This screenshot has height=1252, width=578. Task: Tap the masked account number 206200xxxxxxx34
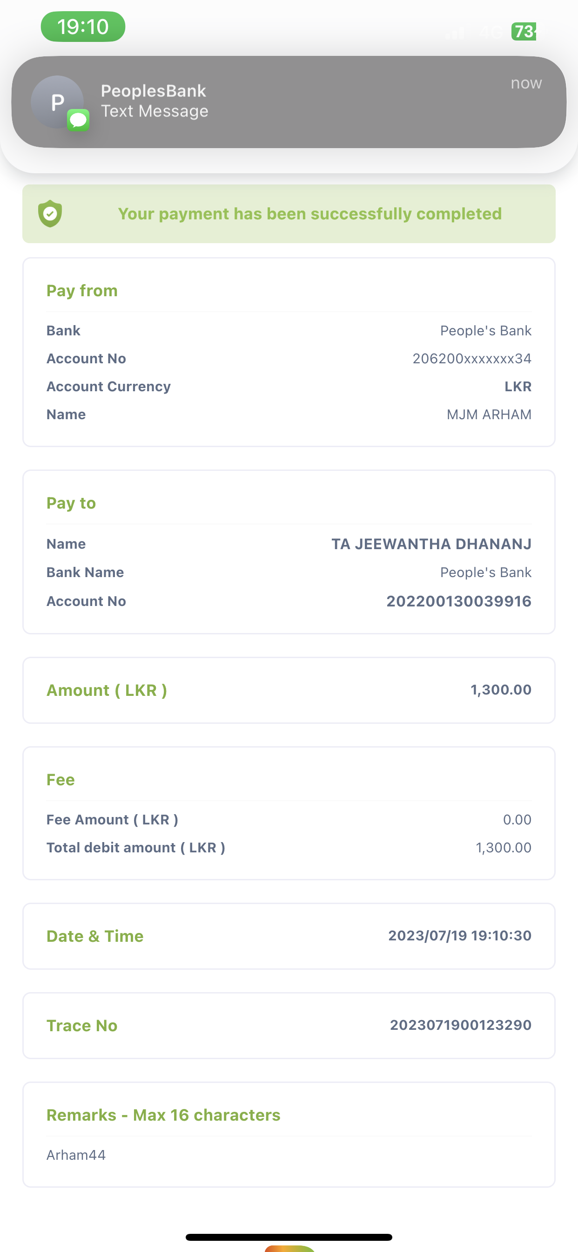point(471,359)
